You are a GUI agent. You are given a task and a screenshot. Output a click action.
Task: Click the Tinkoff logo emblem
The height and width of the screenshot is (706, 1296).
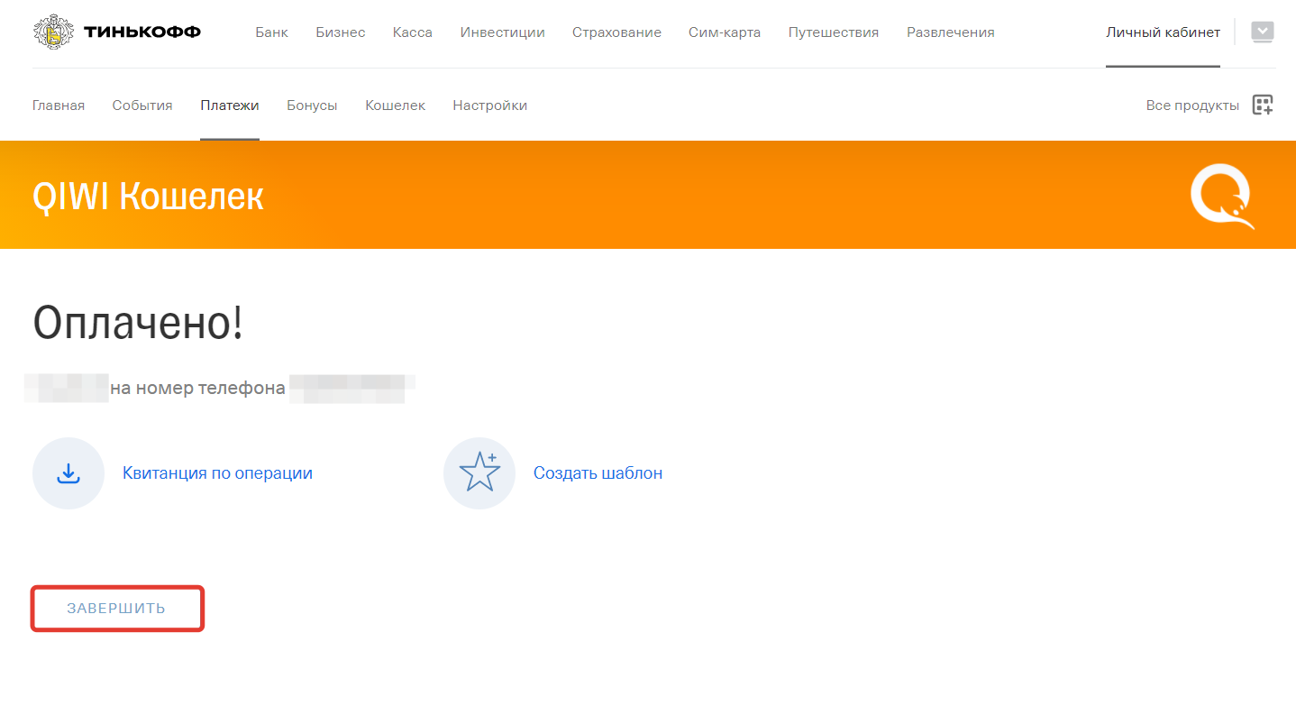55,32
